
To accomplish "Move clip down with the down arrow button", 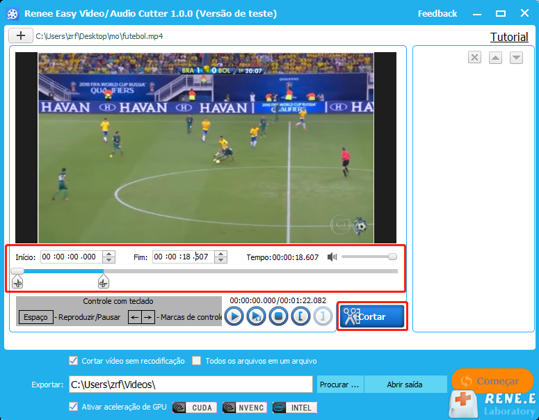I will [516, 58].
